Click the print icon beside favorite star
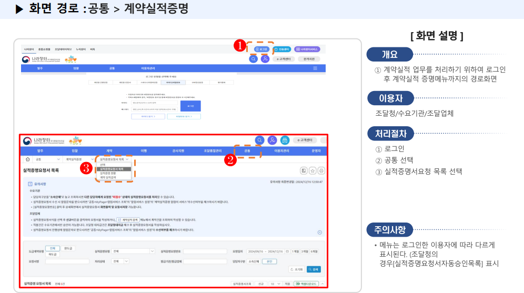The width and height of the screenshot is (524, 293). click(x=321, y=171)
